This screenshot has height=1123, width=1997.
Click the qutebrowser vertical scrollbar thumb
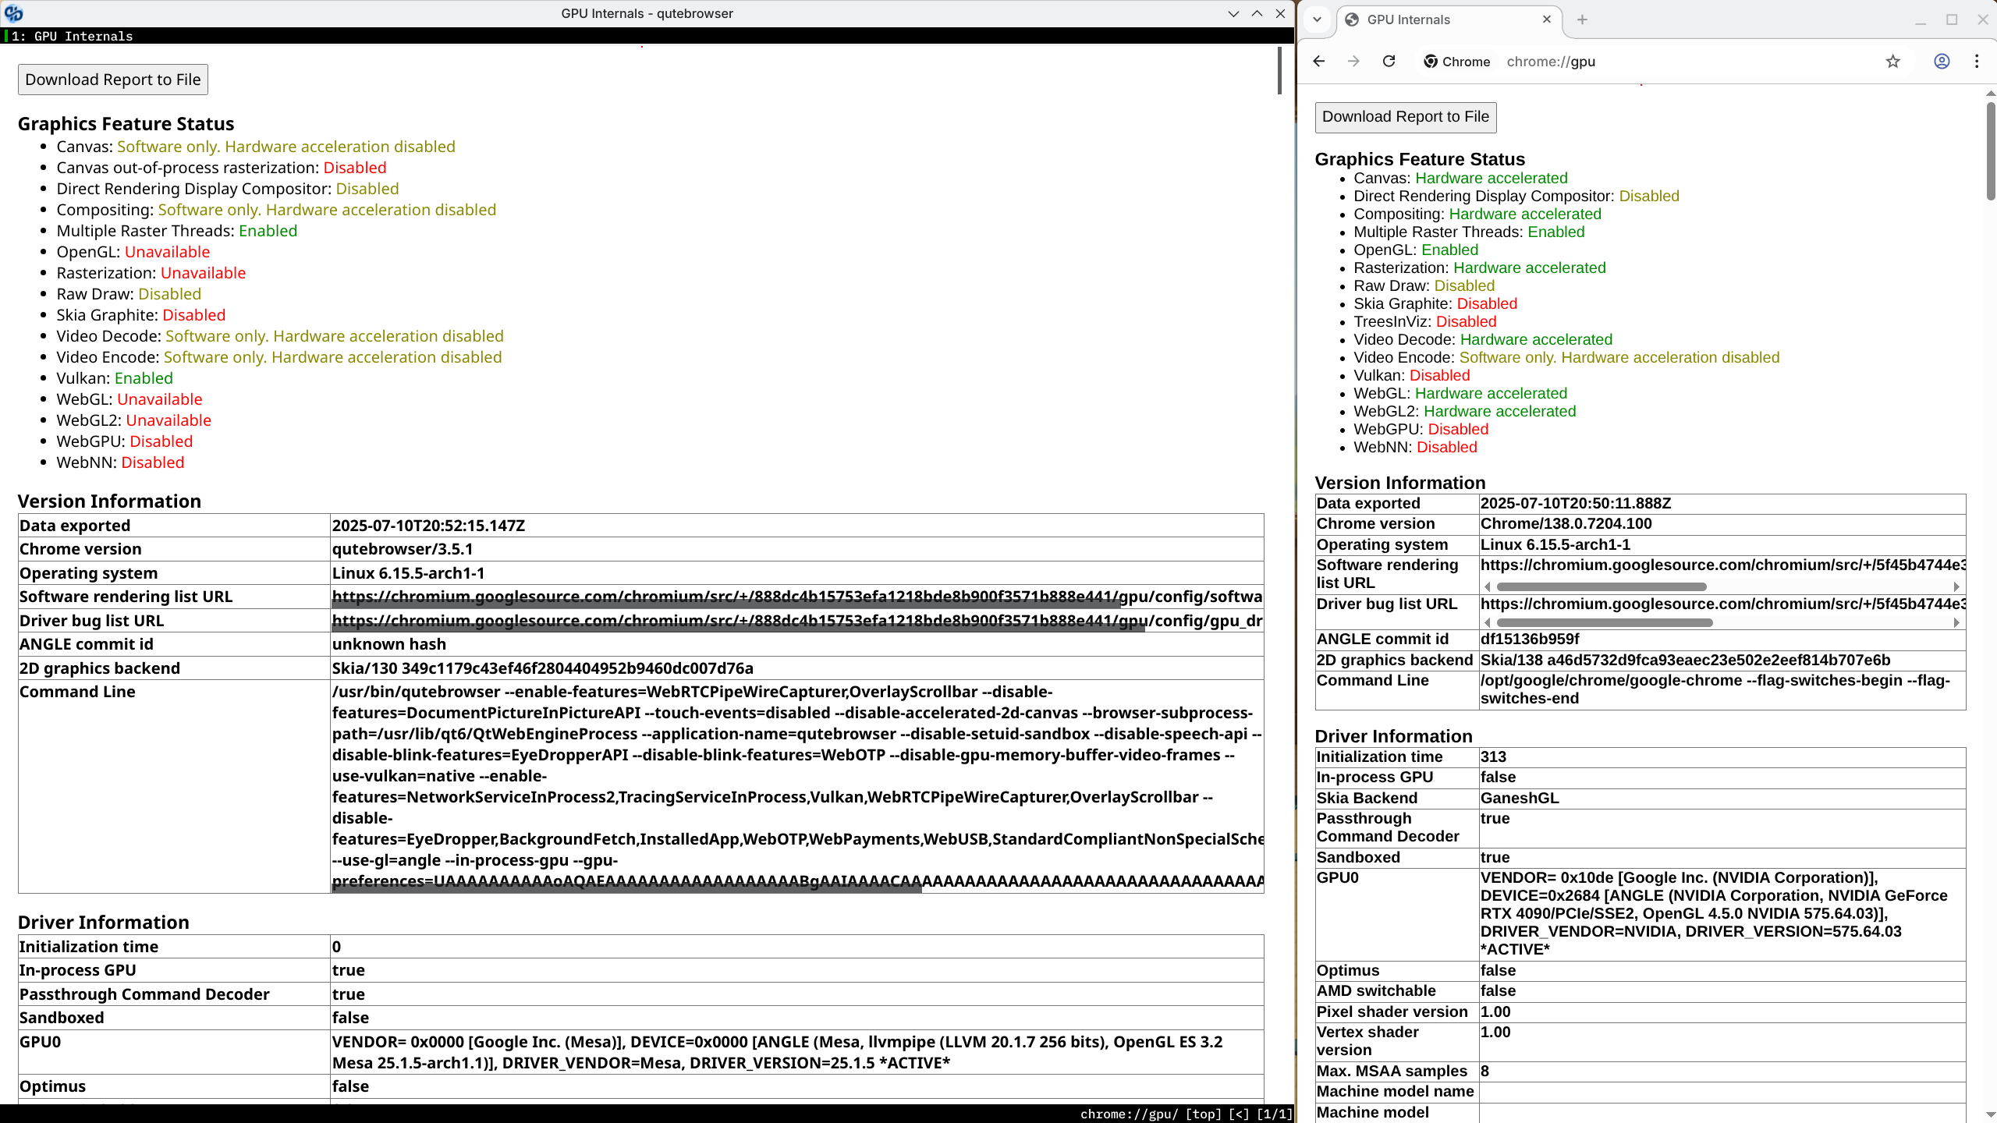pos(1279,70)
